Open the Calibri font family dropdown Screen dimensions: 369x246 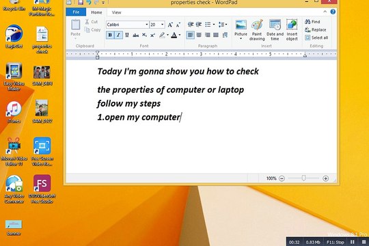tap(147, 25)
